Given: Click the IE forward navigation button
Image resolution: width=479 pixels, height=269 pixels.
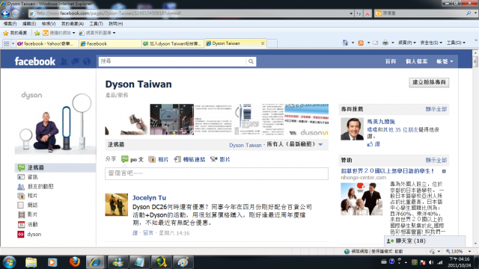Looking at the screenshot, I should pyautogui.click(x=15, y=13).
